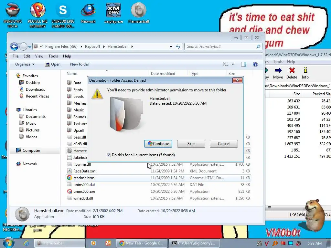Viewport: 331px width, 248px height.
Task: Open the File menu in Explorer
Action: click(x=16, y=56)
